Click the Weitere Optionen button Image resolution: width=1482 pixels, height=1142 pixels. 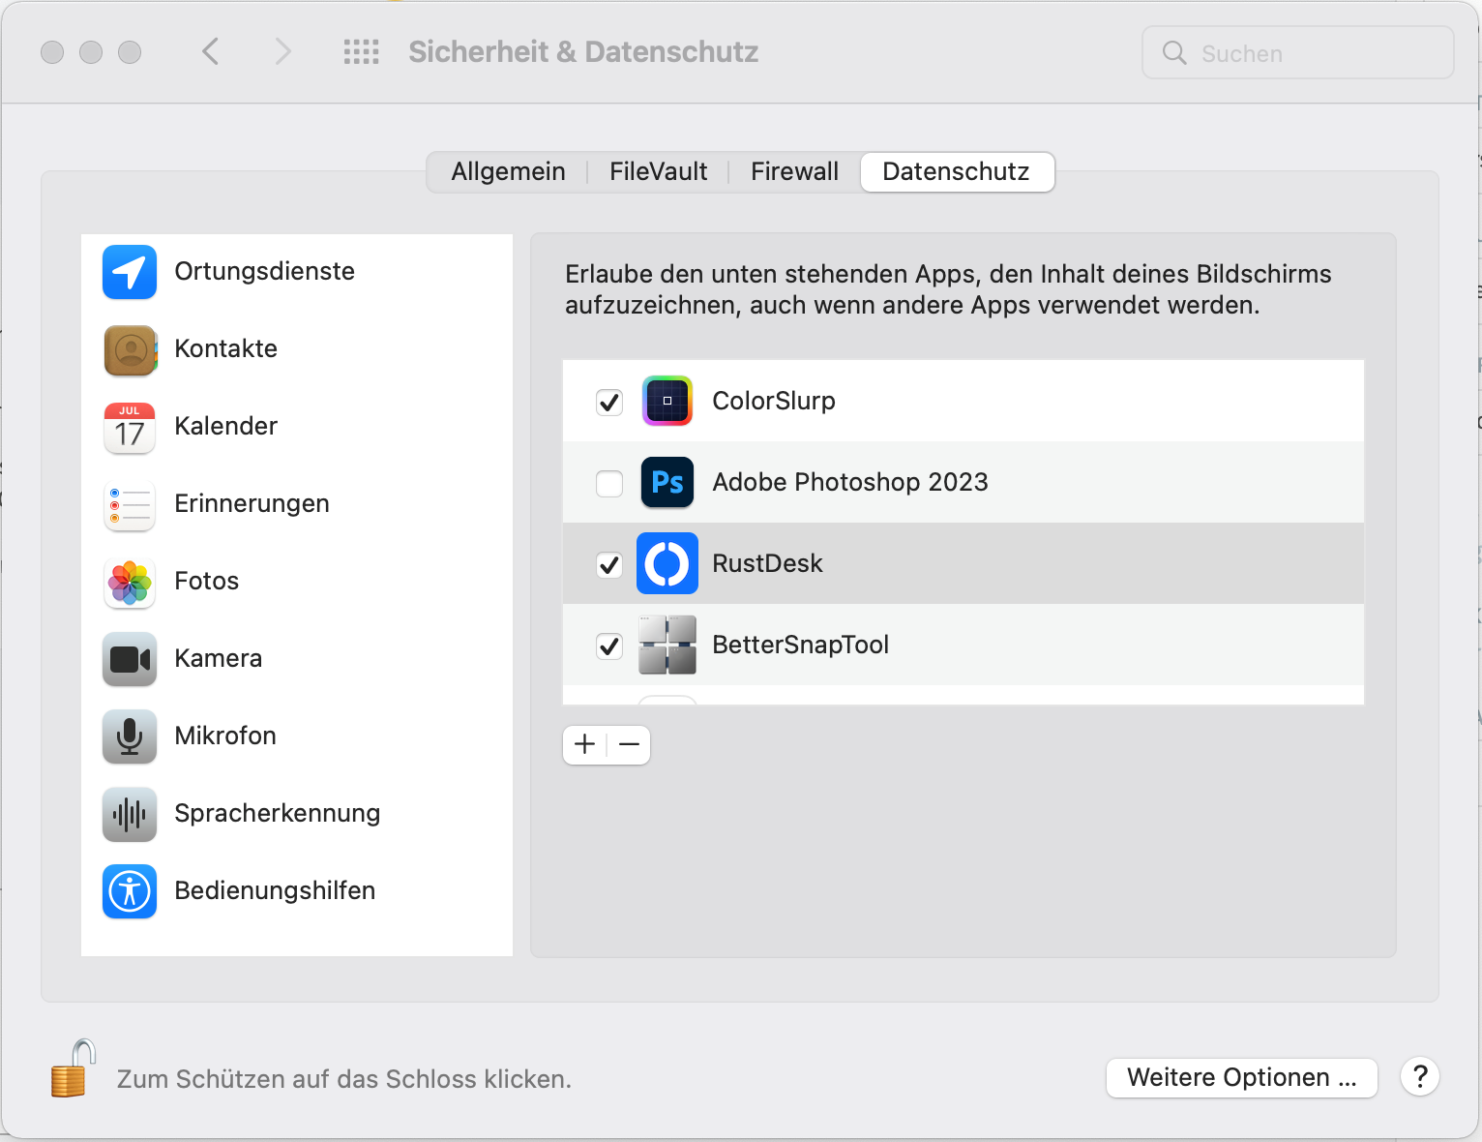coord(1241,1077)
